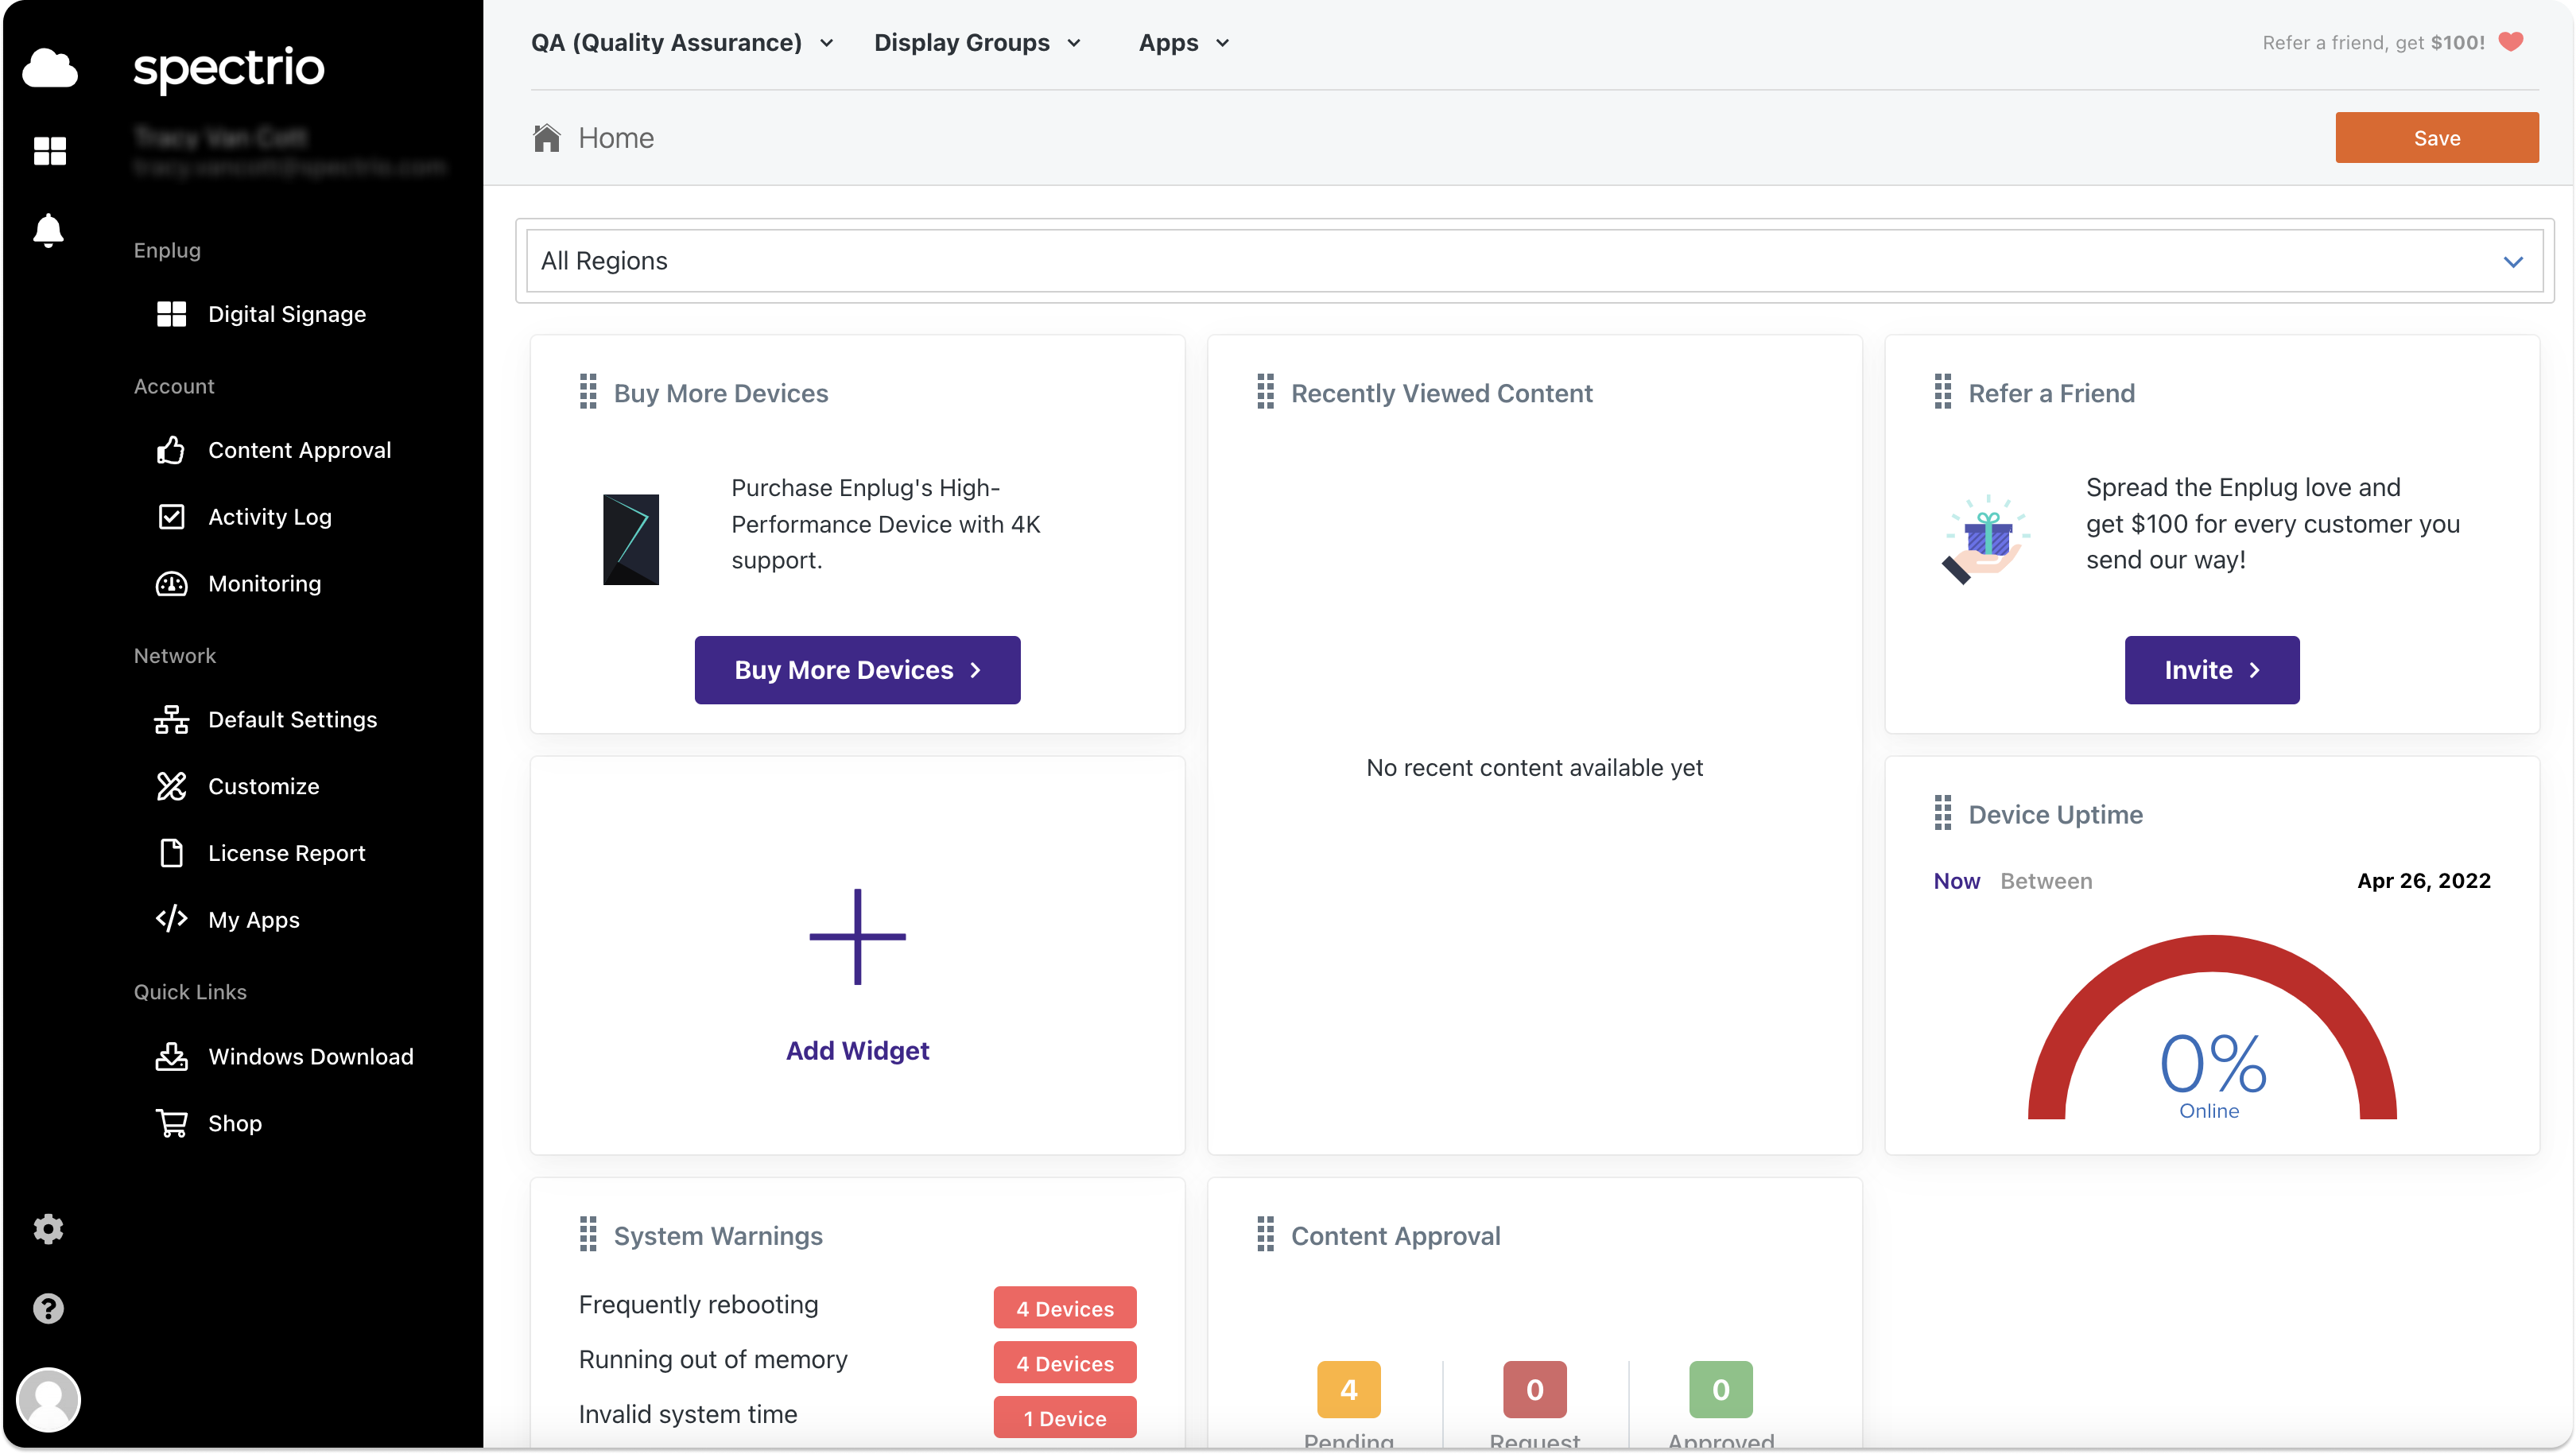Open the dashboard grid icon in the left rail
Viewport: 2576px width, 1454px height.
49,151
